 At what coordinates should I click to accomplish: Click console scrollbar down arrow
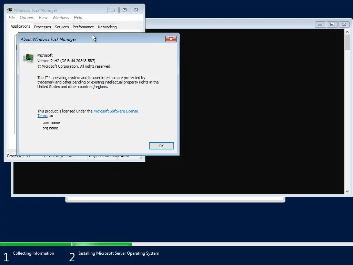[347, 192]
